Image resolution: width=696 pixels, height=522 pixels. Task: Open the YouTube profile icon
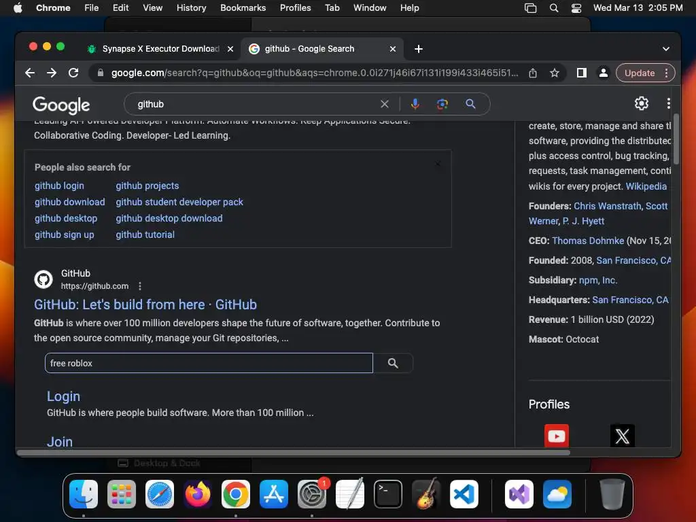(556, 436)
